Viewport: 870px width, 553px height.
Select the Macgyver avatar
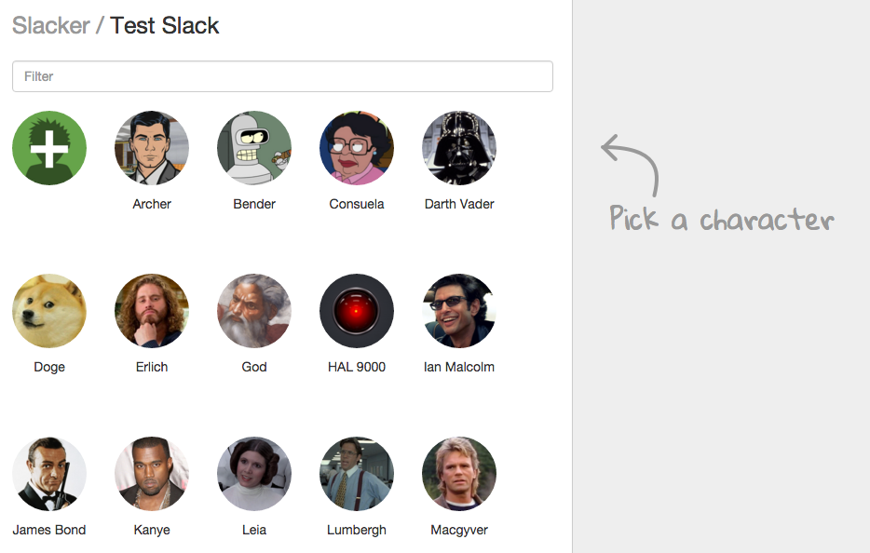pos(458,473)
